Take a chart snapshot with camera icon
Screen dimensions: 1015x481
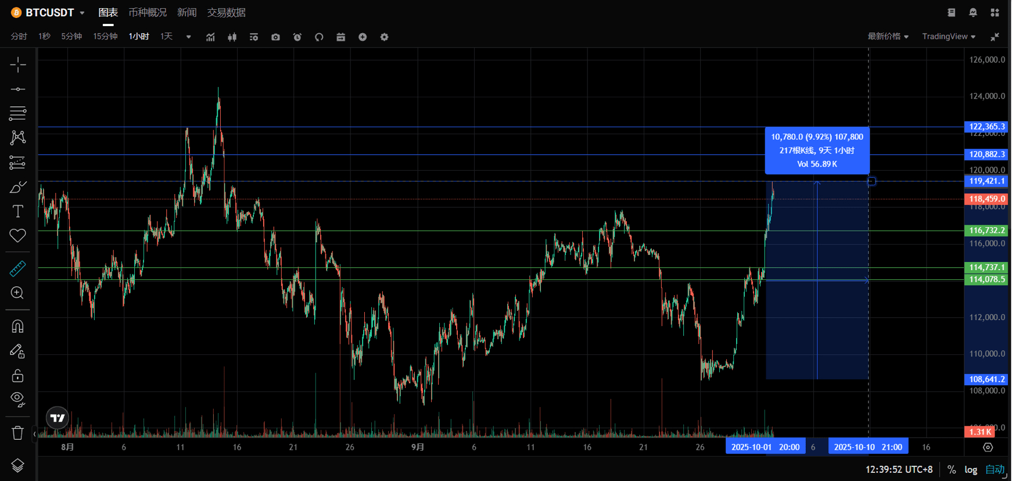click(x=275, y=37)
